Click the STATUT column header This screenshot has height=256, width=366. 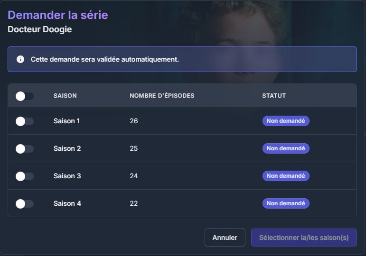[x=274, y=96]
